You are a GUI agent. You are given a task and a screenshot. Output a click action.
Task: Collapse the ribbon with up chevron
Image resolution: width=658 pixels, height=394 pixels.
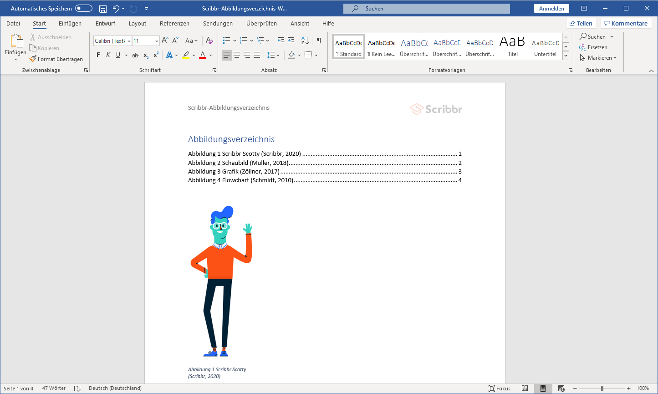point(651,71)
